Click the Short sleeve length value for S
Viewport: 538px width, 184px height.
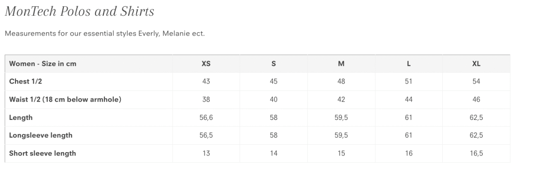pos(274,153)
